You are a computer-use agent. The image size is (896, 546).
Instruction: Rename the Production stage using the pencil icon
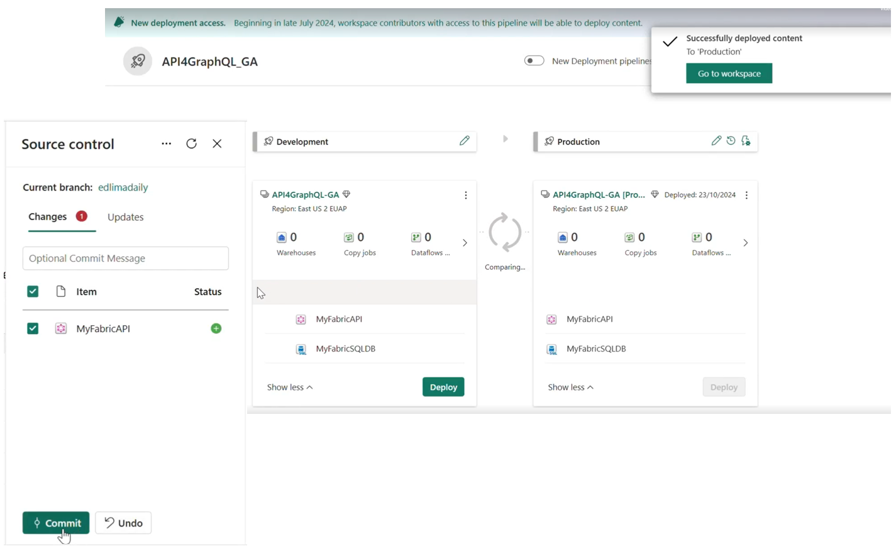click(x=717, y=140)
